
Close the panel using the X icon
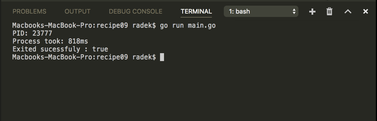tap(366, 12)
